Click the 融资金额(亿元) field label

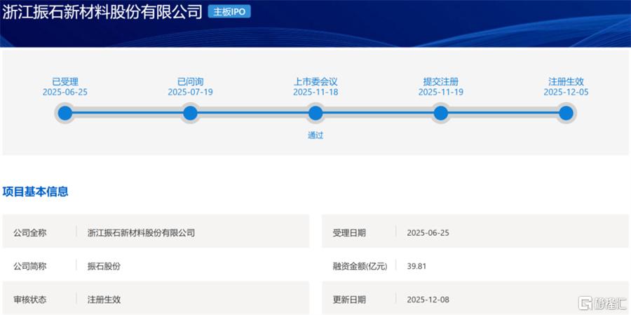(x=360, y=266)
